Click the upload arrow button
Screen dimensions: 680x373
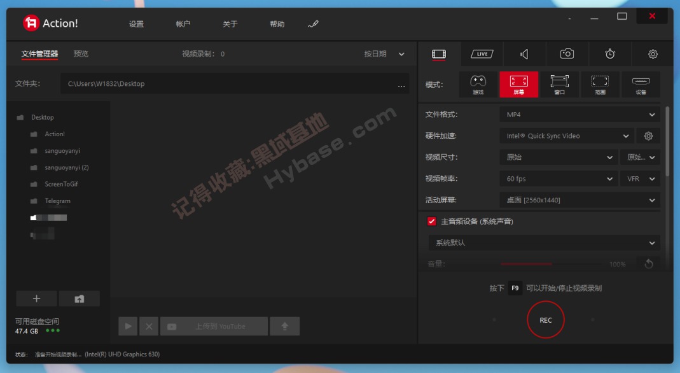pyautogui.click(x=284, y=326)
